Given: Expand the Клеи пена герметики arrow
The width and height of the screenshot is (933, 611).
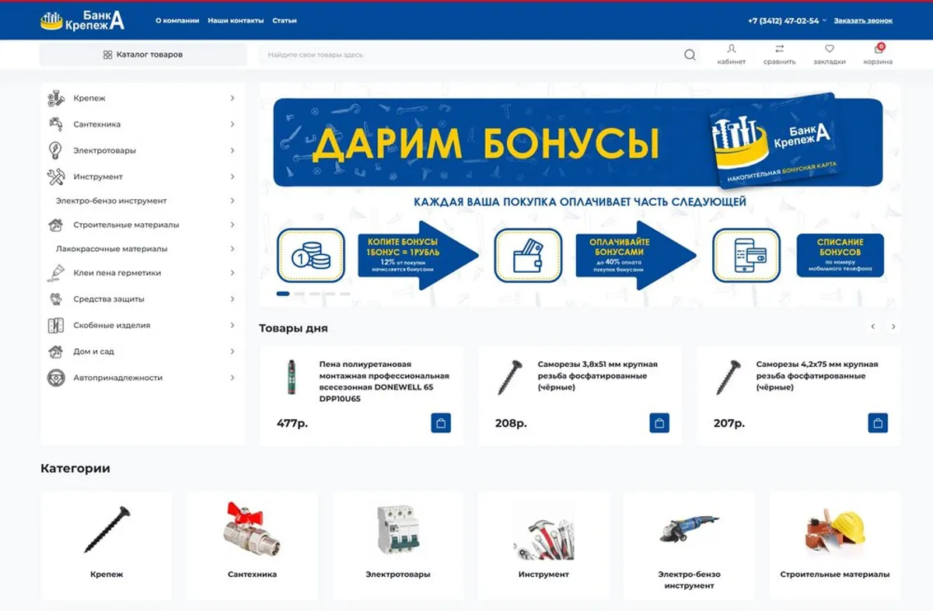Looking at the screenshot, I should click(232, 273).
